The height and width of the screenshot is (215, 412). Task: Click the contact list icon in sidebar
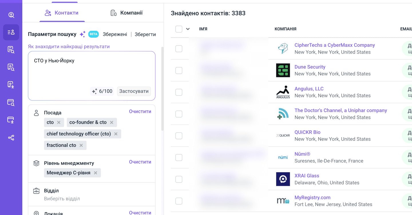click(x=11, y=32)
